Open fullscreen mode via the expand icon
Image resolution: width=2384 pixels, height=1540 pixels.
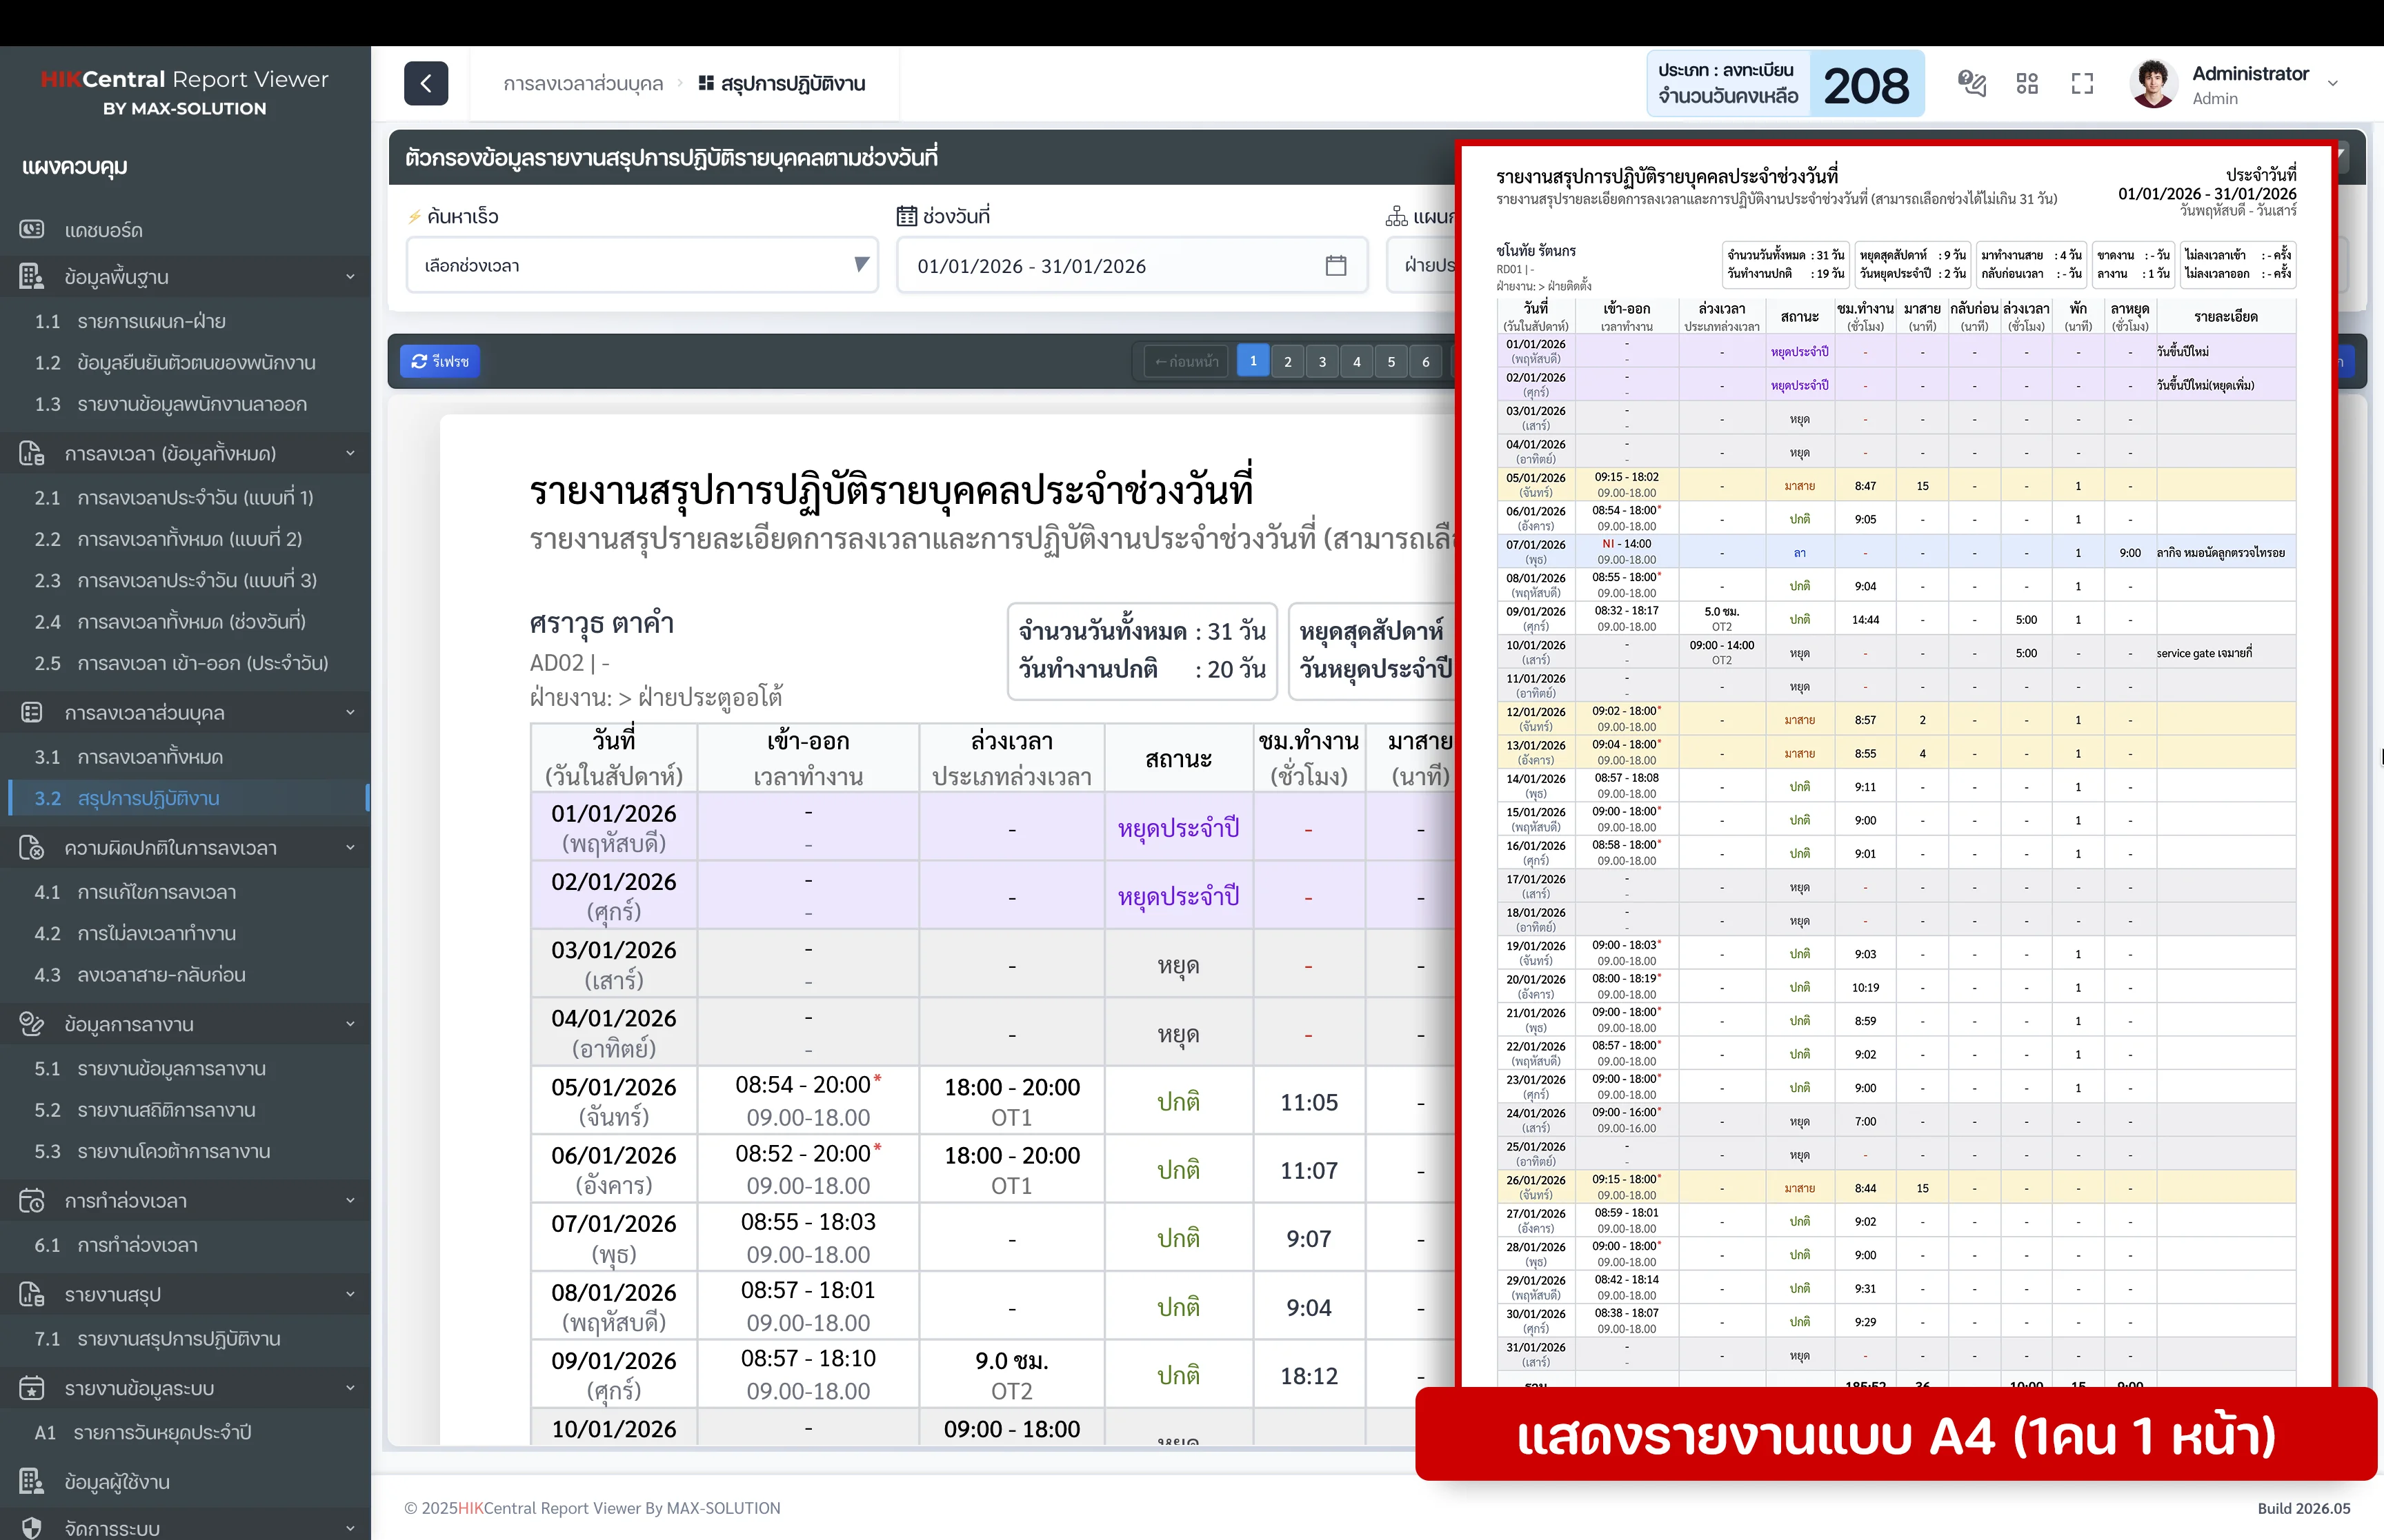(2082, 83)
